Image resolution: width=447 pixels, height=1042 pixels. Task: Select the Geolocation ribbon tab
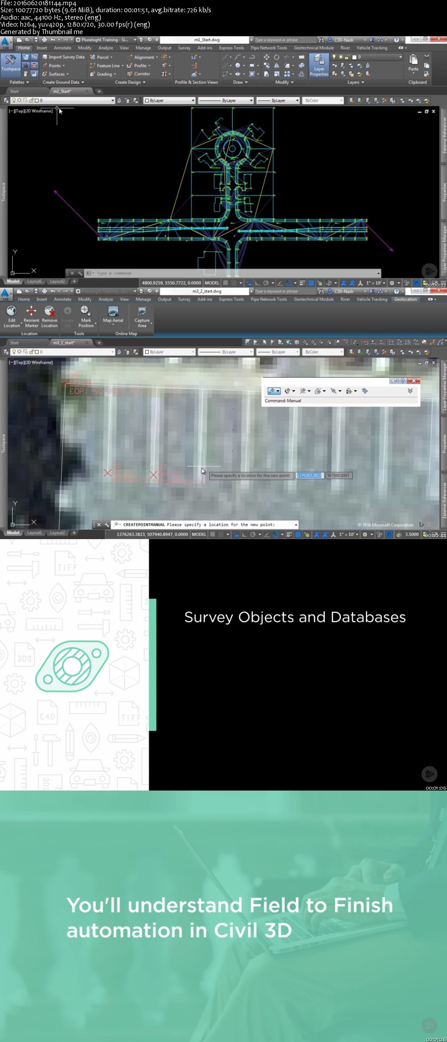406,299
